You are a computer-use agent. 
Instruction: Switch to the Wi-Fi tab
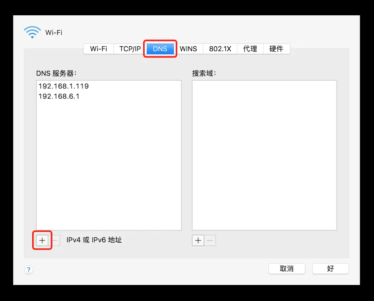98,49
